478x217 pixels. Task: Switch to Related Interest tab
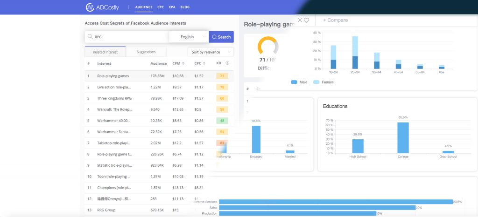(x=105, y=52)
